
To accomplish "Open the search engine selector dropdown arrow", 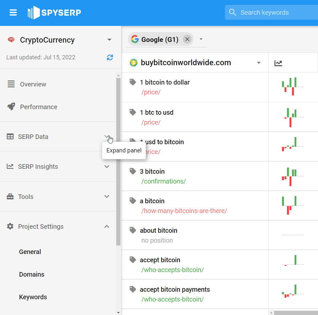I will coord(201,39).
